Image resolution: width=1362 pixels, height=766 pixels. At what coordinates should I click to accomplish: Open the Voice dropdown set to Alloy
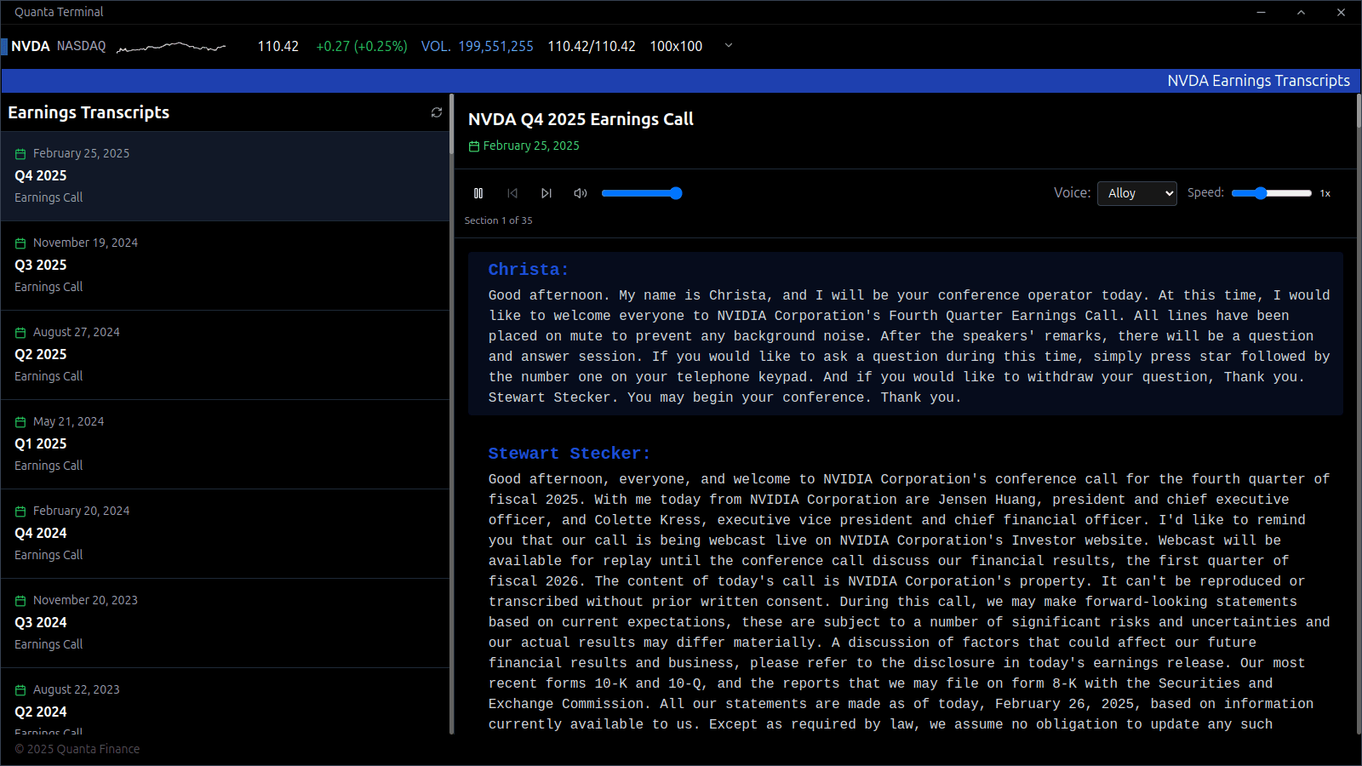[1137, 193]
